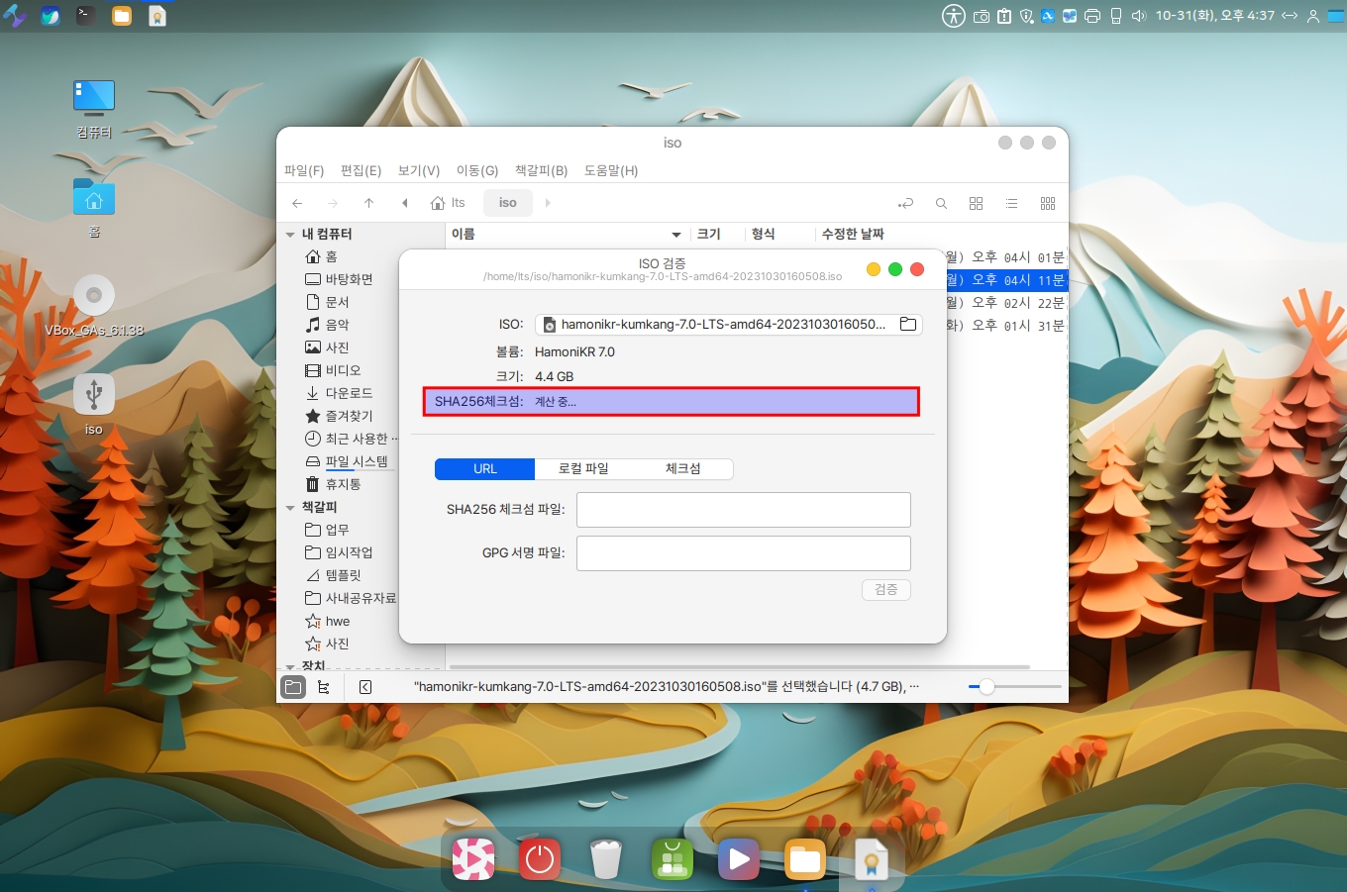Click the 검증 button
Viewport: 1347px width, 892px height.
point(885,590)
